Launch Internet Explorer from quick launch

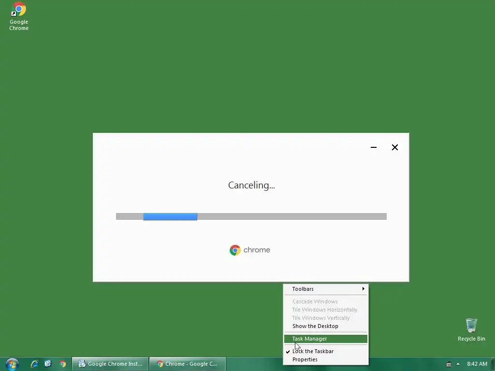pos(34,364)
